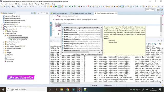Open File Explorer from the taskbar
Screen dimensions: 164x92
click(x=62, y=89)
